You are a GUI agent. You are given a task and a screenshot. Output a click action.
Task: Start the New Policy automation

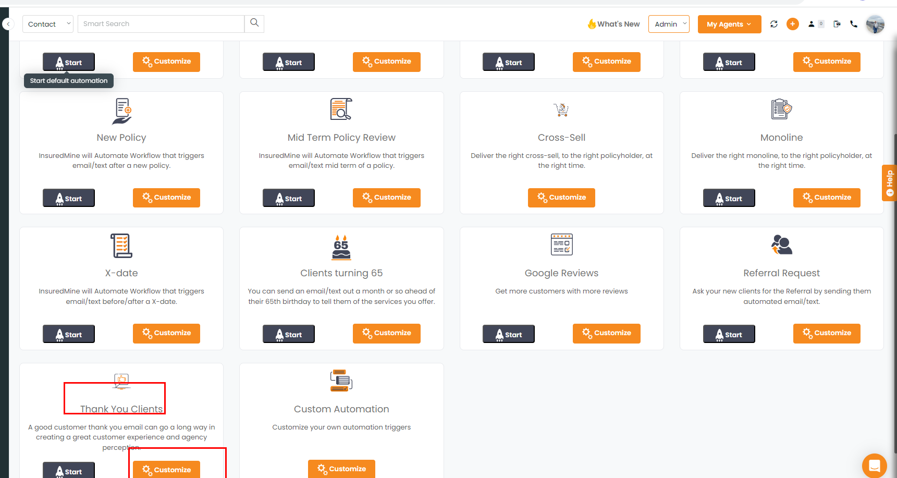point(69,198)
